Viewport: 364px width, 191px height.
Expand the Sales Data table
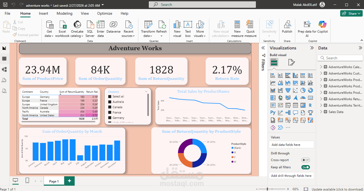click(321, 112)
